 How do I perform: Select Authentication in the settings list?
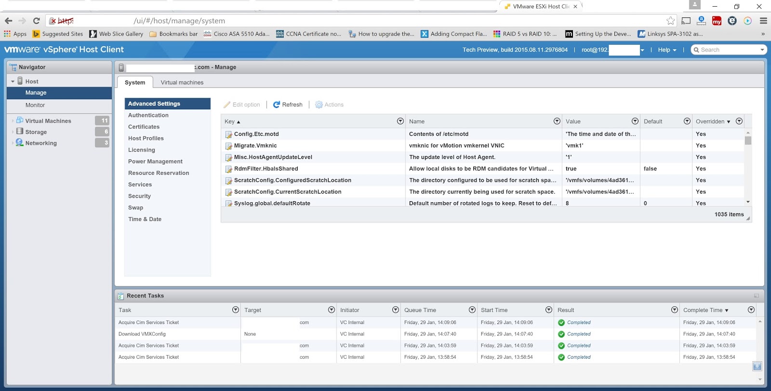coord(167,115)
